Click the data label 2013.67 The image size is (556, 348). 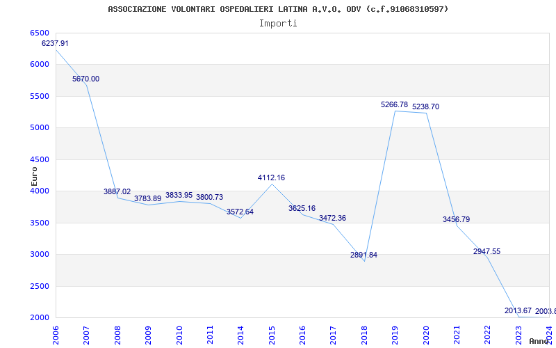coord(518,311)
